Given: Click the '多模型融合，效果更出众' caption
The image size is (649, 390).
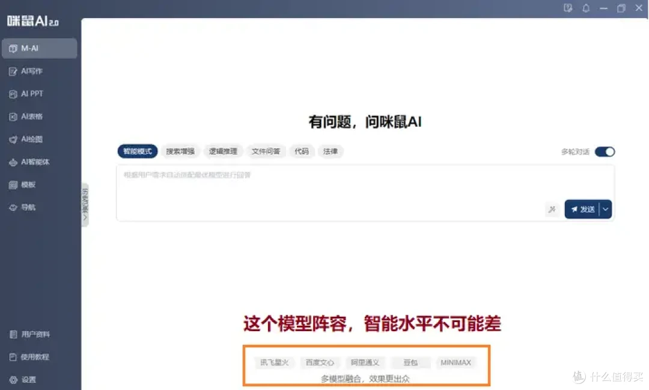Looking at the screenshot, I should [365, 379].
